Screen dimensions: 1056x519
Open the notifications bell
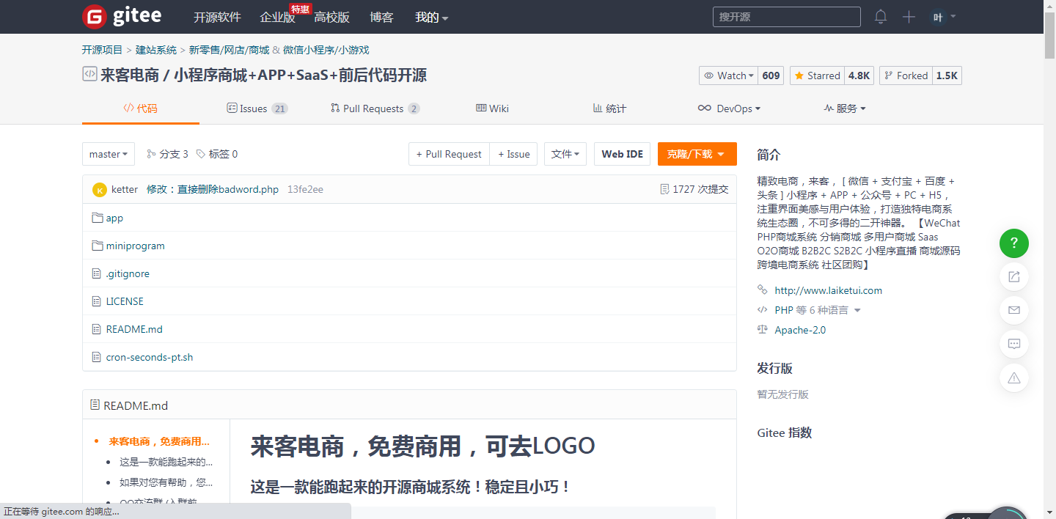(881, 17)
